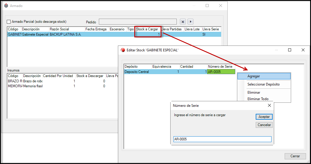Click the Memoria flash description cell

(x=32, y=86)
